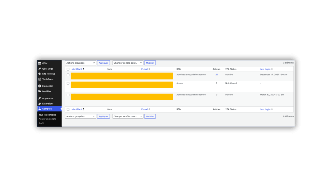Sort by E-mail in table header
The height and width of the screenshot is (187, 332).
[x=145, y=69]
